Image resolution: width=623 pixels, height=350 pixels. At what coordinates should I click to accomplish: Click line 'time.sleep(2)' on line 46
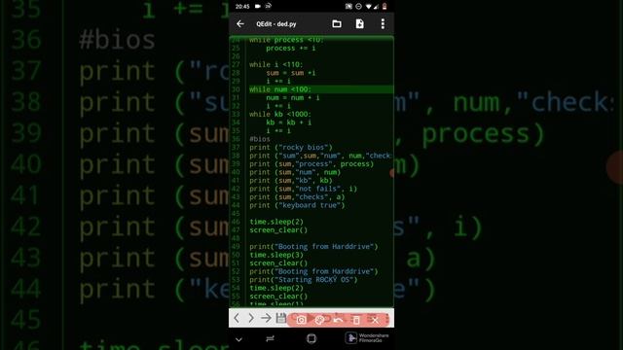(x=276, y=222)
